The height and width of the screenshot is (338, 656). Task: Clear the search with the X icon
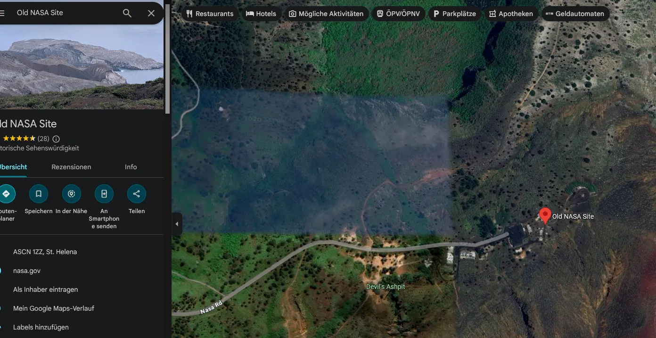(151, 13)
